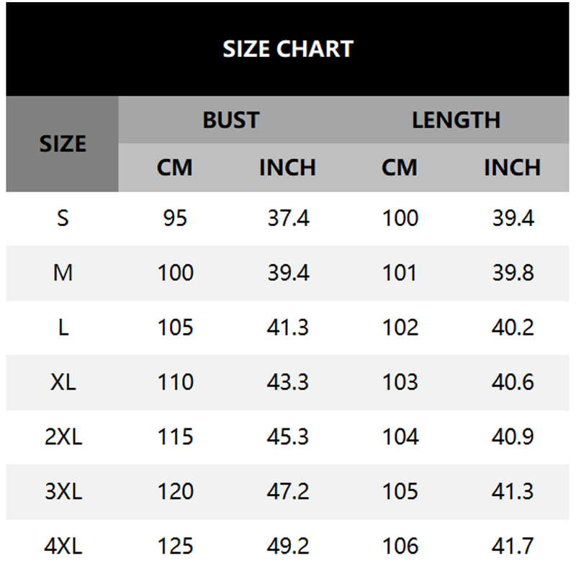Select the INCH subheader under LENGTH
Screen dimensions: 576x576
coord(512,168)
